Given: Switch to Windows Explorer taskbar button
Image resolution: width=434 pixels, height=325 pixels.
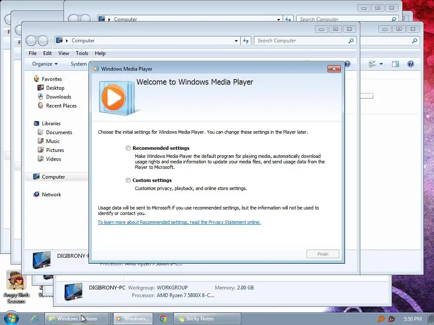Looking at the screenshot, I should point(76,319).
